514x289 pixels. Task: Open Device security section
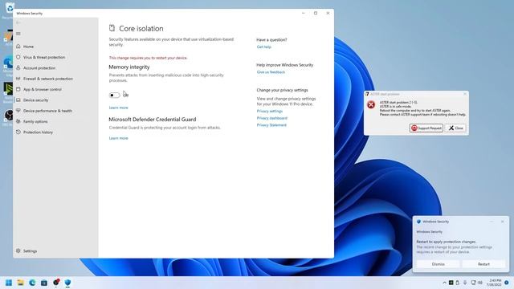click(x=35, y=100)
